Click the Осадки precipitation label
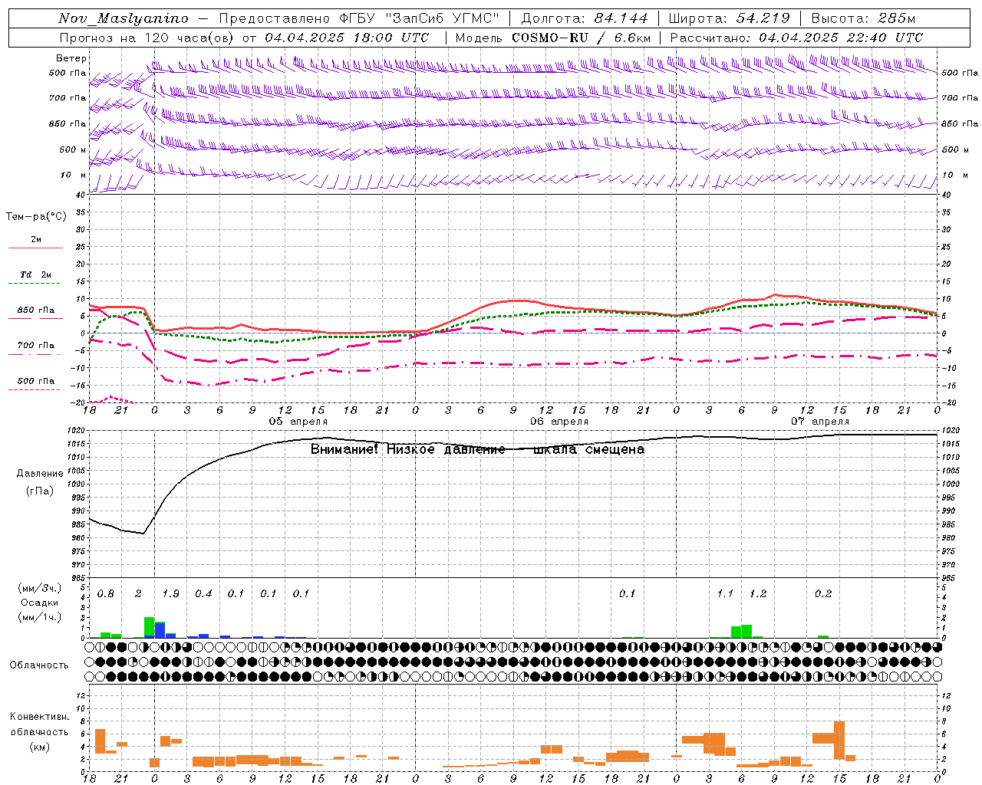The image size is (982, 785). 40,603
